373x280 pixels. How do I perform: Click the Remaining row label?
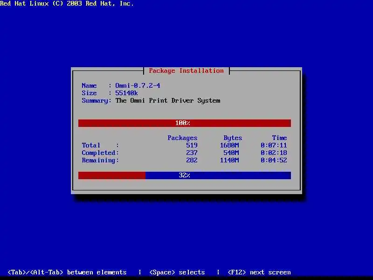[100, 161]
